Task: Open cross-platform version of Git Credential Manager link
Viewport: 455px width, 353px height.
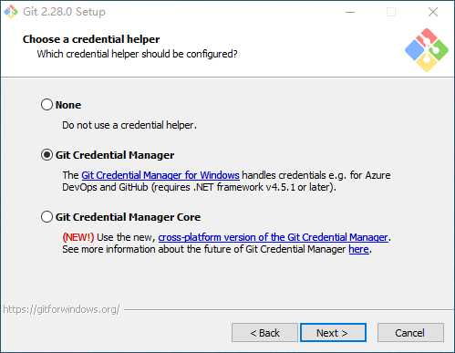Action: point(273,237)
